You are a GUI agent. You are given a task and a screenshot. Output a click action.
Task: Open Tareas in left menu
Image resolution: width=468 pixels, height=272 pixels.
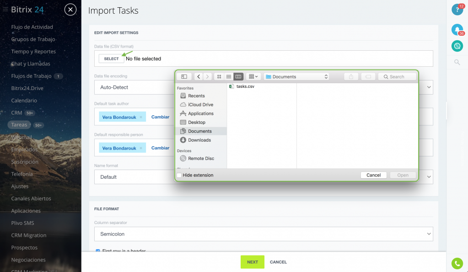click(x=19, y=125)
